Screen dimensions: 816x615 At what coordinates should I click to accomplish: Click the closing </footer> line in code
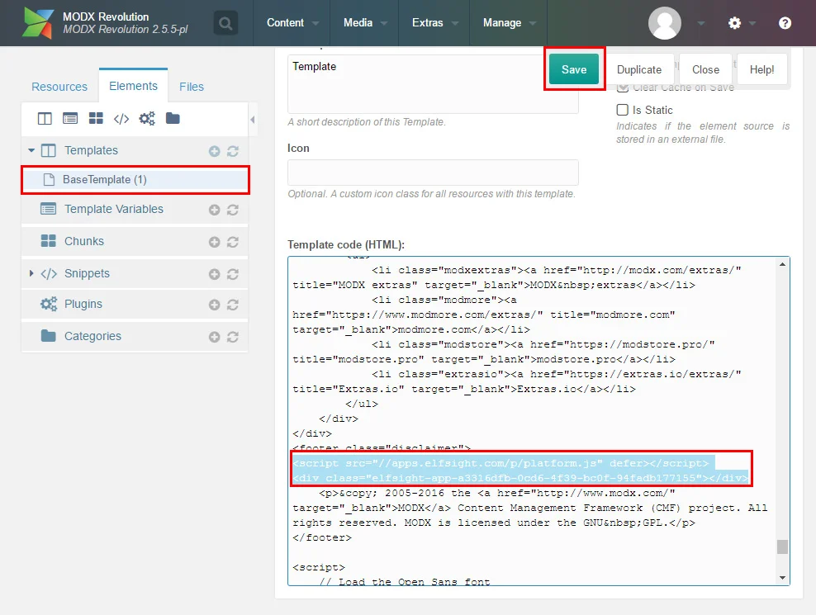coord(322,537)
